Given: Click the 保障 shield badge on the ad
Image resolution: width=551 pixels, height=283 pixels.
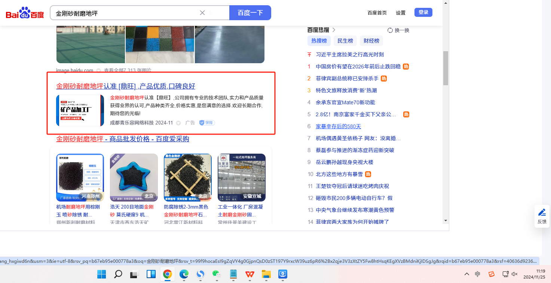Looking at the screenshot, I should 207,123.
